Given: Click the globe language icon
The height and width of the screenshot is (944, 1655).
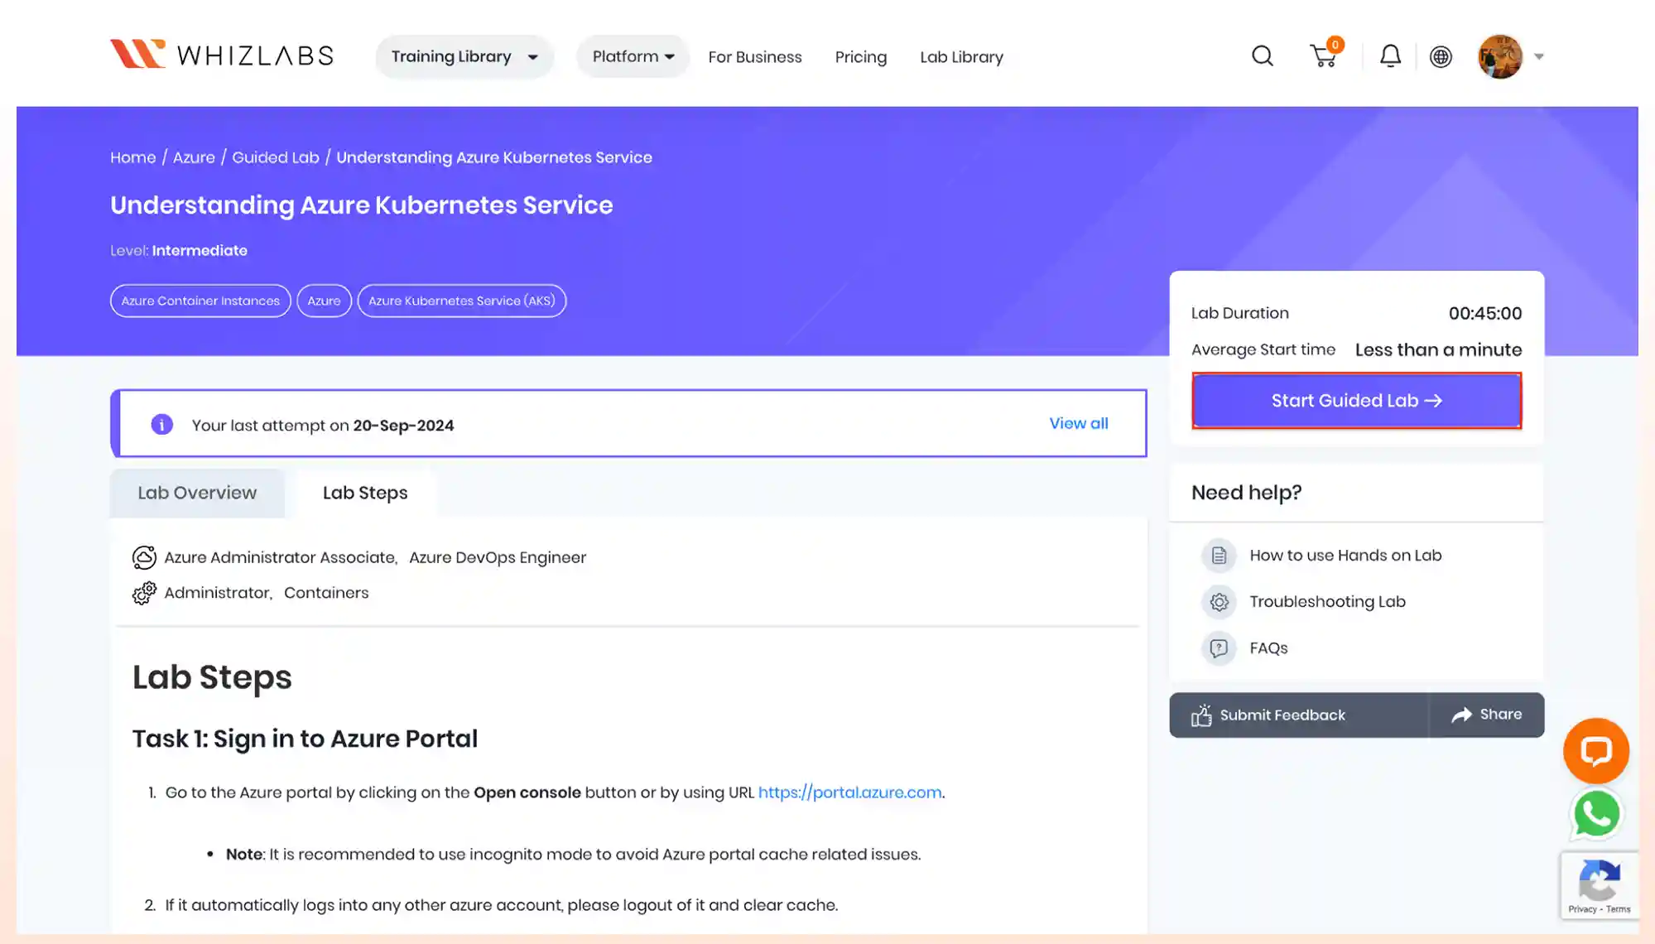Looking at the screenshot, I should click(1441, 56).
